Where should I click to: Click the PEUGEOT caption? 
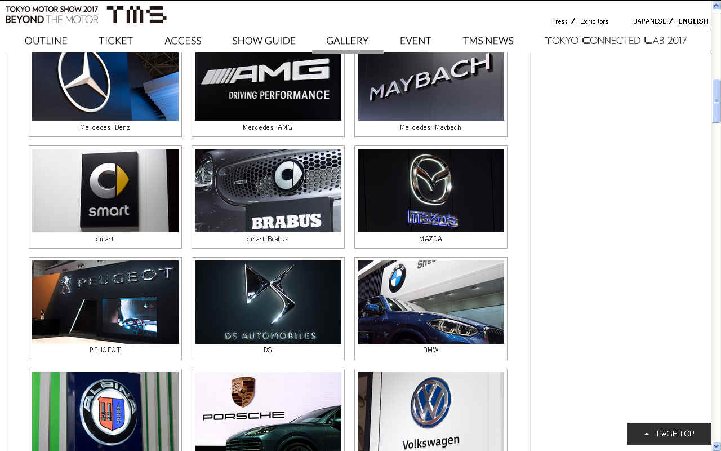(105, 350)
